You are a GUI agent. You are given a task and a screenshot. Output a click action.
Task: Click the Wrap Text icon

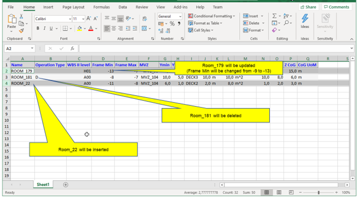point(145,18)
